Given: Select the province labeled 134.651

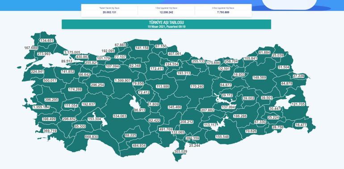Looking at the screenshot, I should coord(47,41).
